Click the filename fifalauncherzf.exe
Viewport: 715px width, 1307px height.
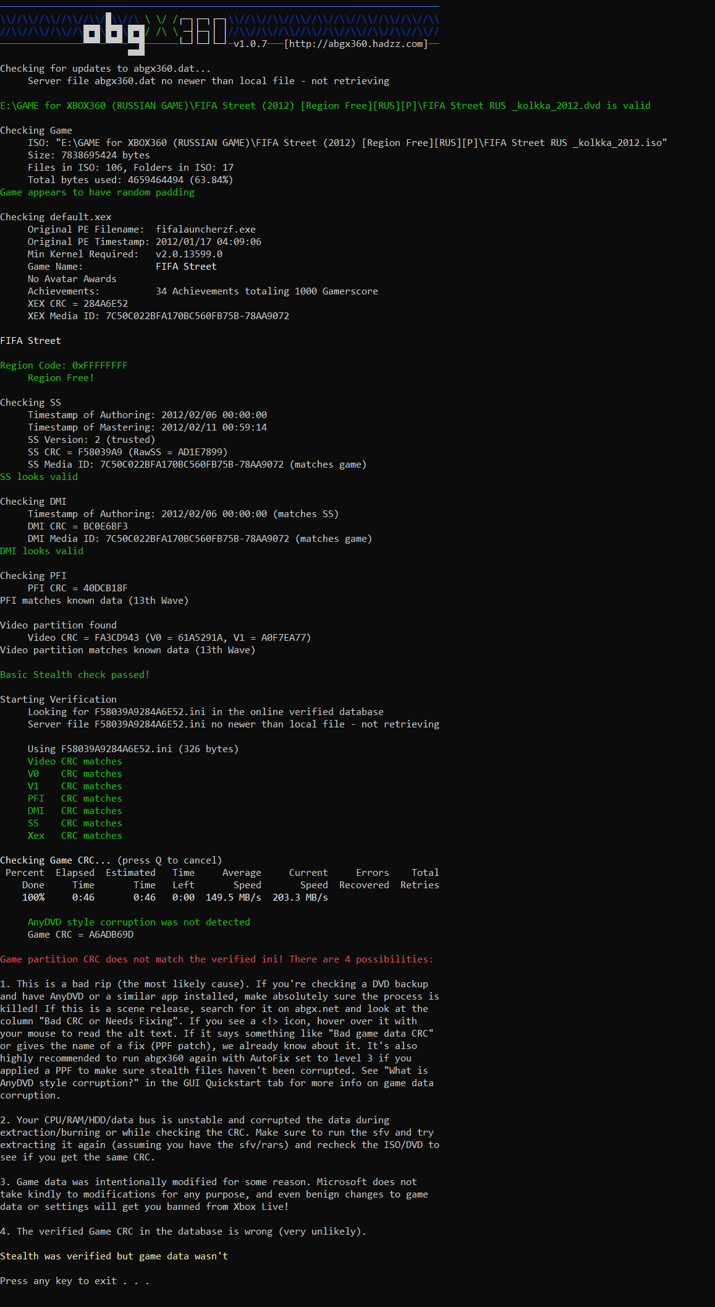pos(206,229)
